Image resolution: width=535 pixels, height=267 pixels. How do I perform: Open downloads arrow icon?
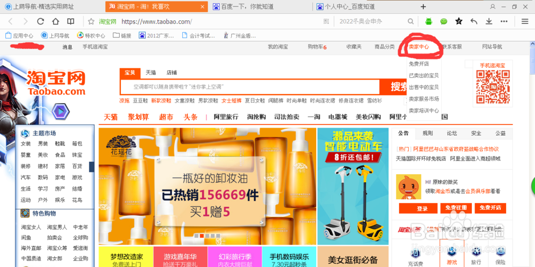tap(489, 21)
